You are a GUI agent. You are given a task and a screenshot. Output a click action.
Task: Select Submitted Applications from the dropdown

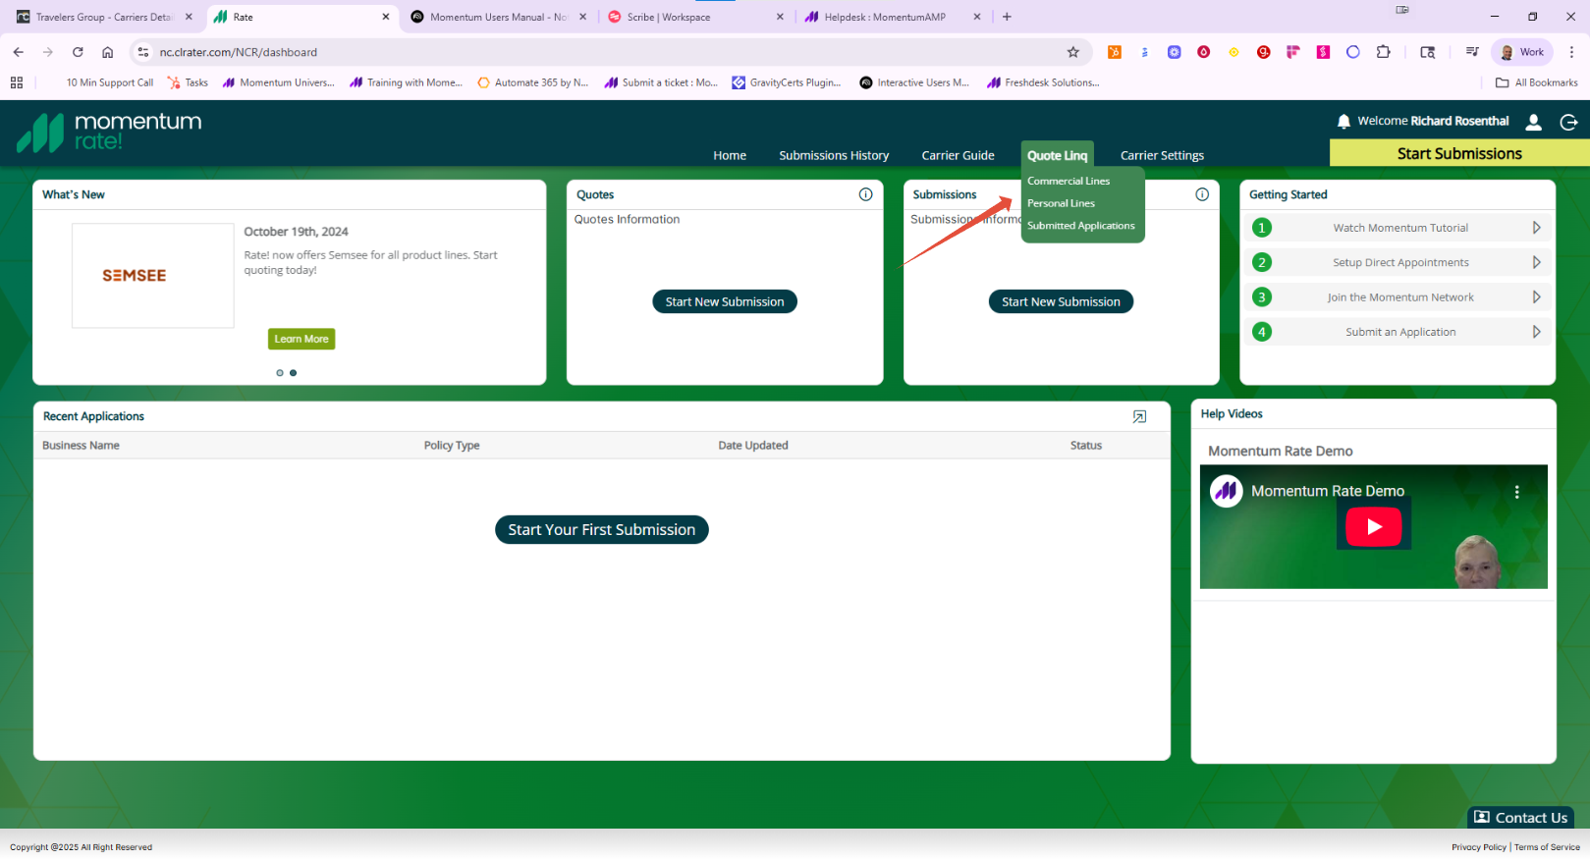(1080, 226)
